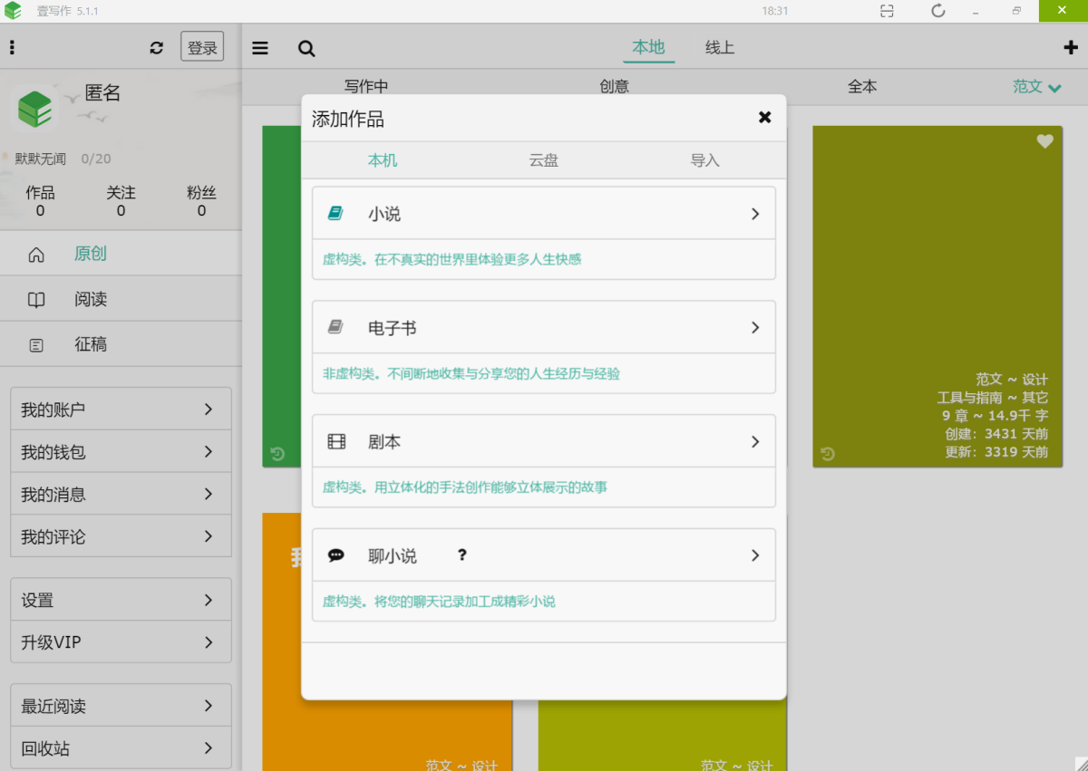Image resolution: width=1088 pixels, height=771 pixels.
Task: Expand the 剧本 option
Action: point(754,442)
